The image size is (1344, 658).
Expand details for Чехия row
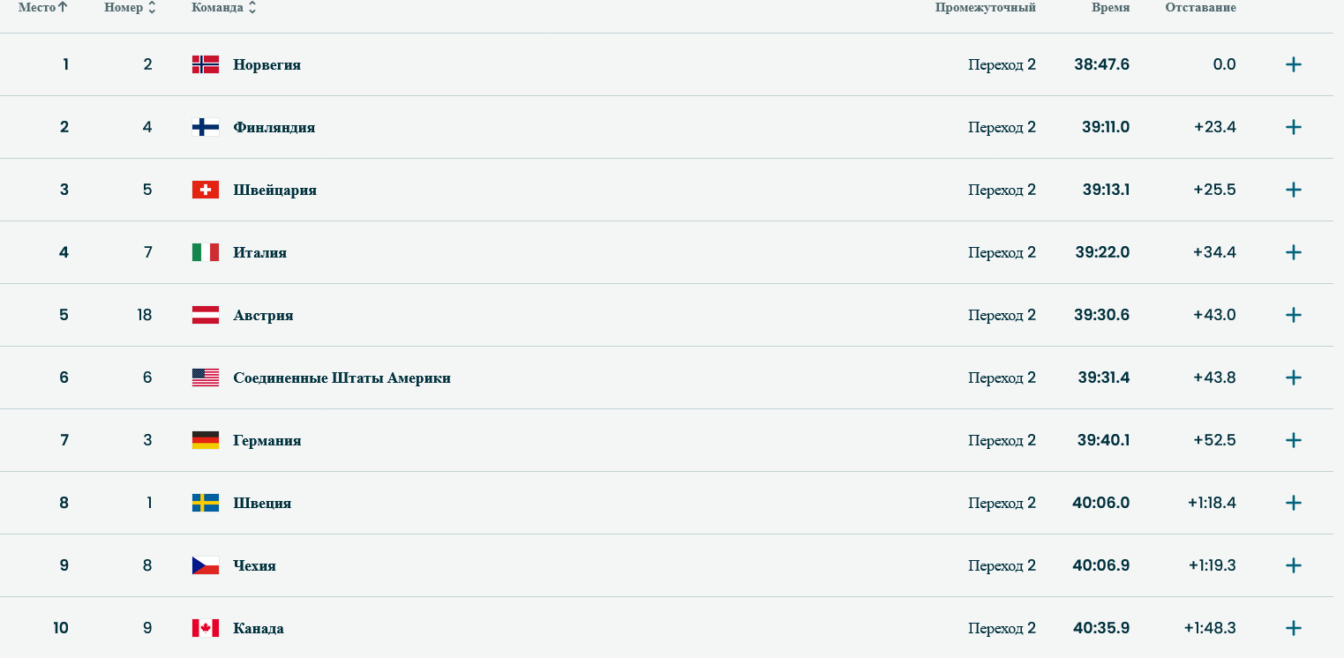pos(1293,565)
